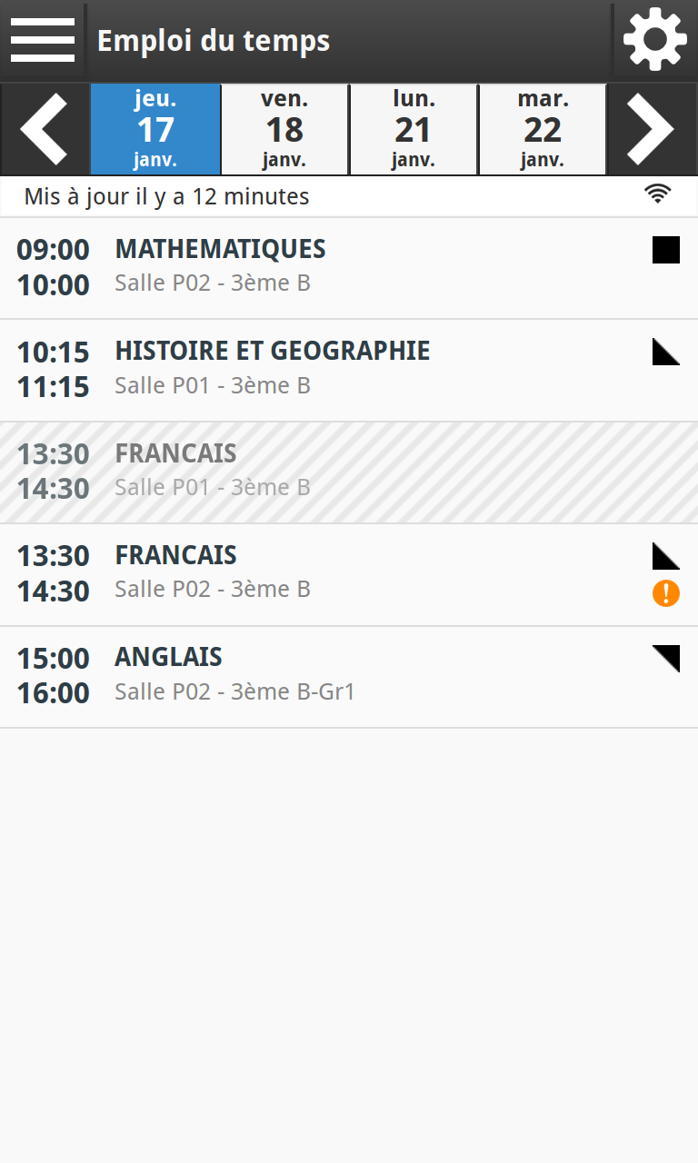Tap the wifi sync status icon

[658, 193]
